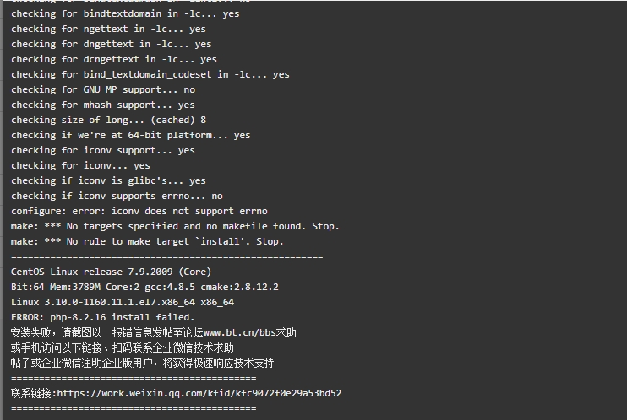Click the 'checking for mhash support' line
This screenshot has width=627, height=420.
pyautogui.click(x=103, y=105)
